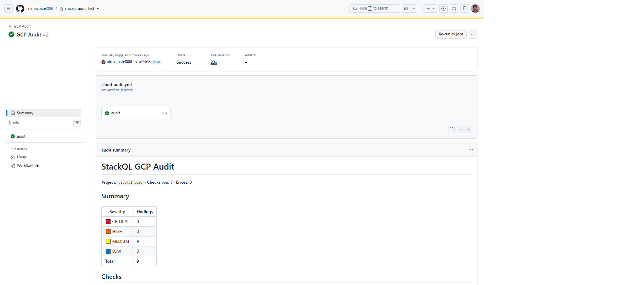Click the Findings column header
Screen dimensions: 638x285
[145, 212]
